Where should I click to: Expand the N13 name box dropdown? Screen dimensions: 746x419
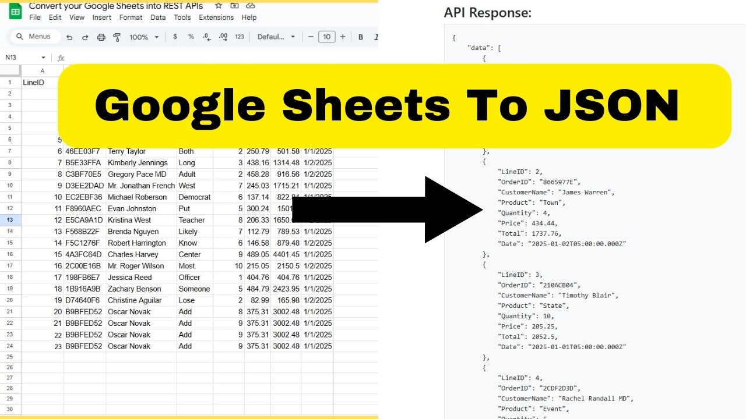(43, 58)
